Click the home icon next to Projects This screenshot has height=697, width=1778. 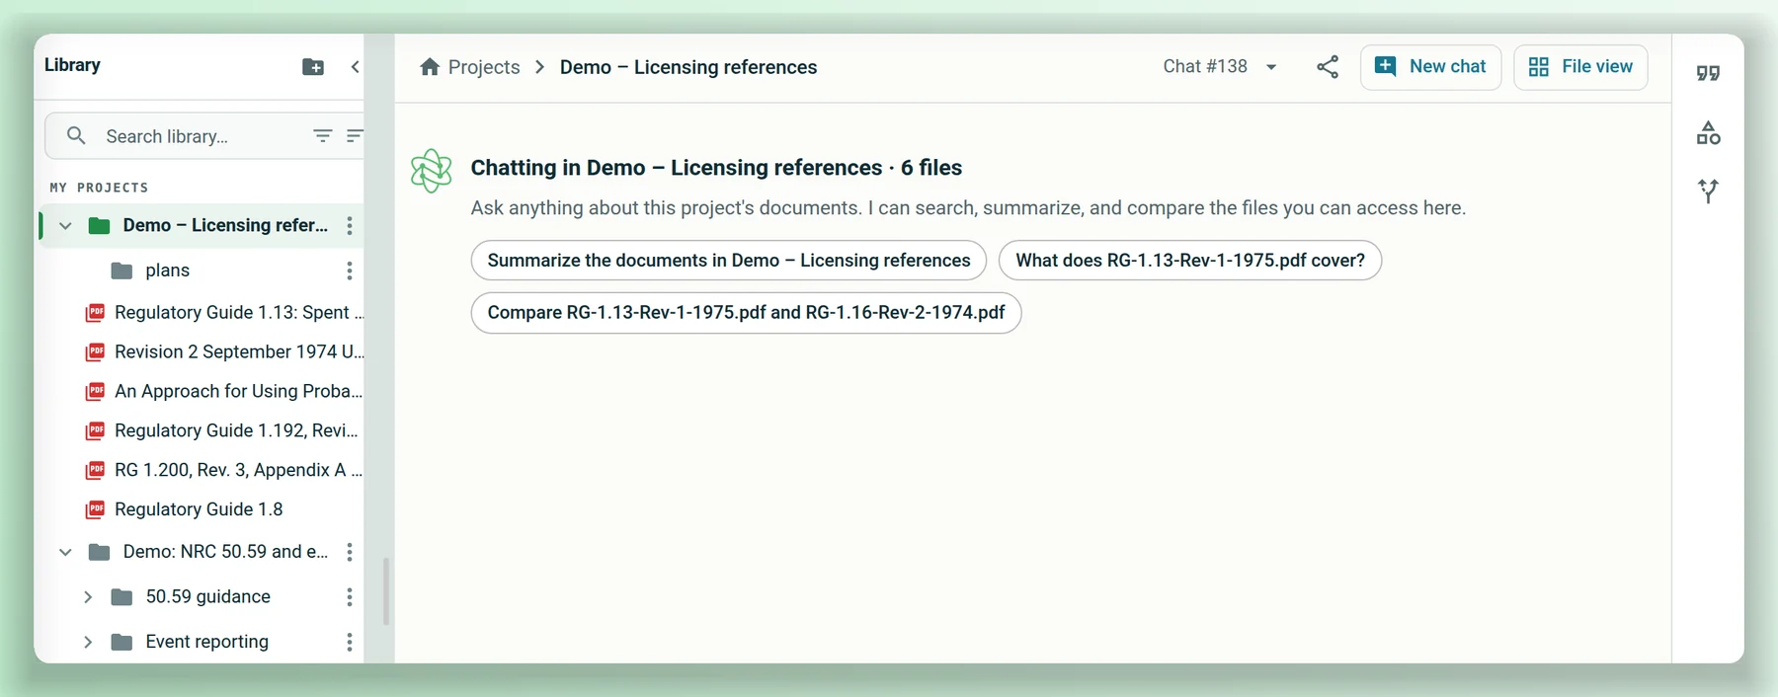(x=430, y=67)
